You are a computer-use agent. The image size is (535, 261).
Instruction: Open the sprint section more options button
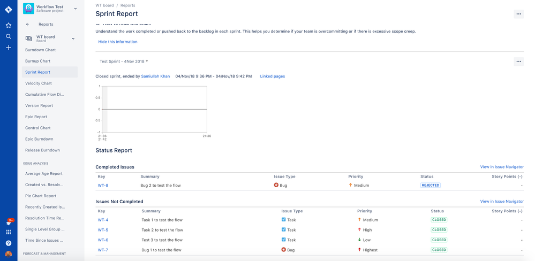coord(518,62)
